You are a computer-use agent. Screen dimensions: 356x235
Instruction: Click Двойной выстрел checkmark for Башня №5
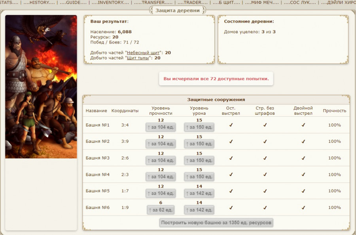tap(303, 191)
